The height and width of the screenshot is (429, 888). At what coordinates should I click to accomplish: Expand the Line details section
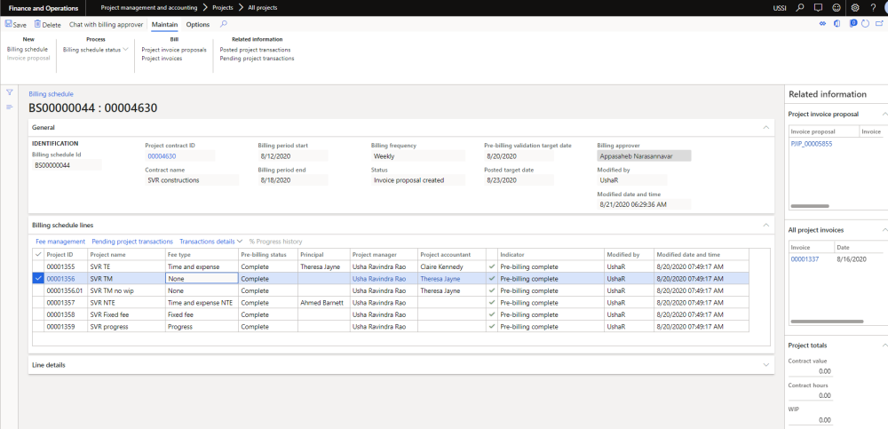click(x=765, y=365)
